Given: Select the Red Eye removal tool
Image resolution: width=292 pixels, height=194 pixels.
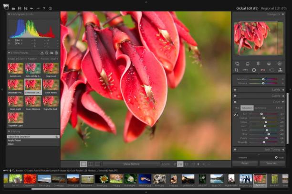Looking at the screenshot, I should tap(263, 70).
